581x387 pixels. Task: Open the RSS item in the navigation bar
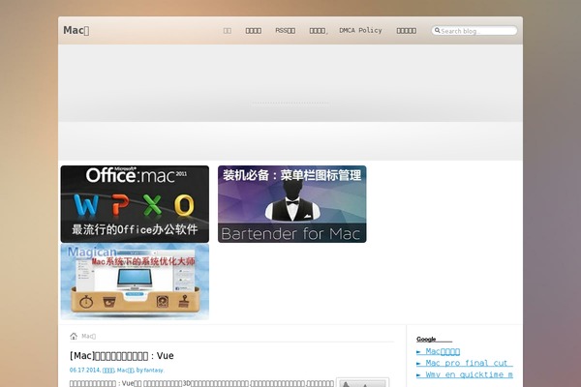tap(285, 30)
